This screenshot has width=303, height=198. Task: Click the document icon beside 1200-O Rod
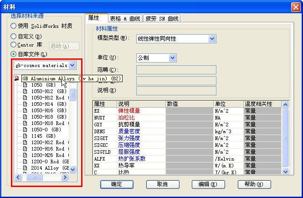tap(25, 162)
